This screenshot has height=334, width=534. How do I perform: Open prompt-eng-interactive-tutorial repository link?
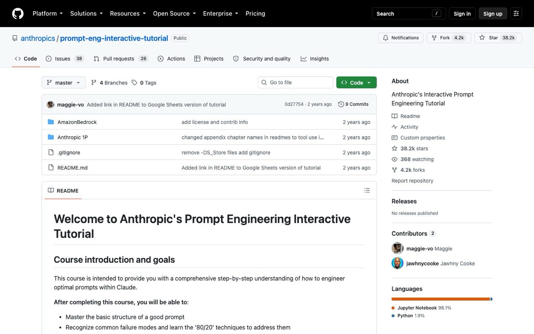pos(114,38)
